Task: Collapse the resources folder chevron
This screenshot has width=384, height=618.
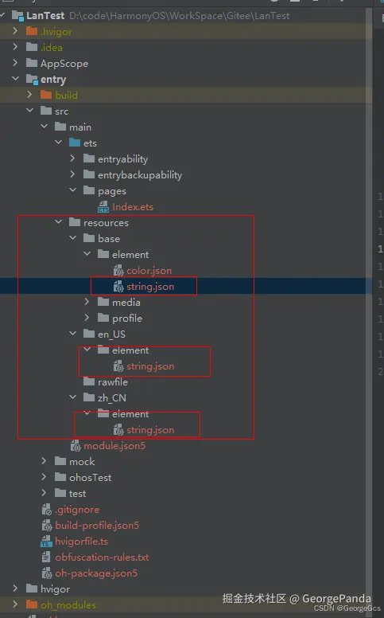Action: coord(59,222)
